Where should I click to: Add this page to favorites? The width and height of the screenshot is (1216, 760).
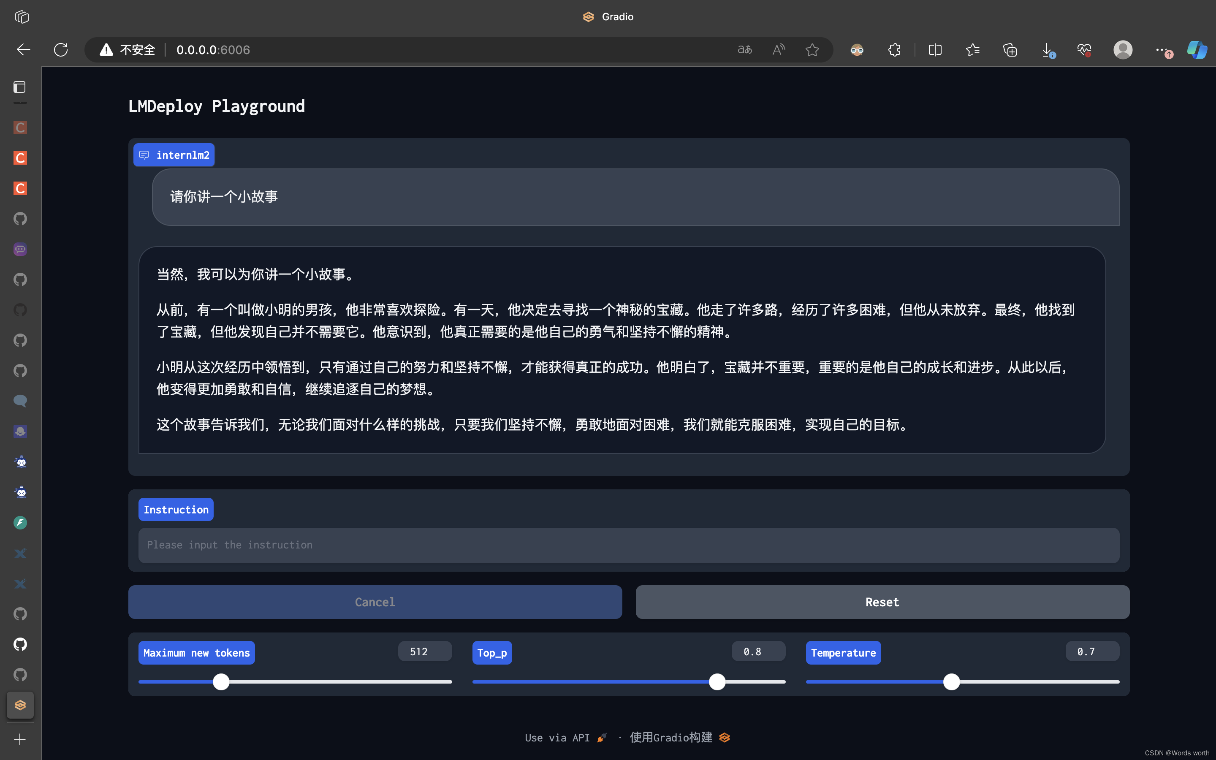click(x=812, y=50)
